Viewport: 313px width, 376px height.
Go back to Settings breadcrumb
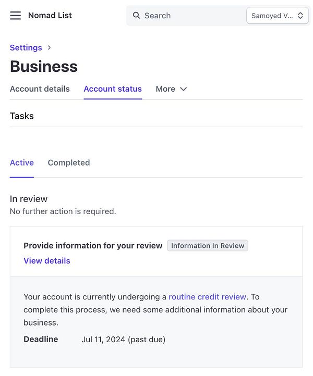(x=26, y=47)
